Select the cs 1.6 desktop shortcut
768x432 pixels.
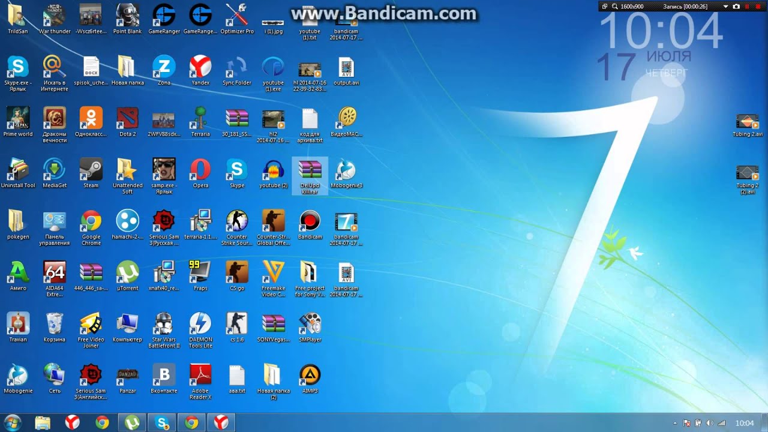237,328
